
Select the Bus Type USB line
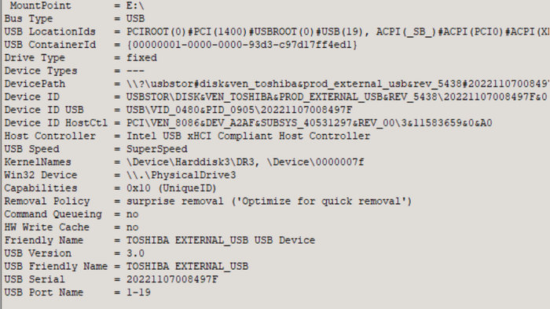pos(75,19)
